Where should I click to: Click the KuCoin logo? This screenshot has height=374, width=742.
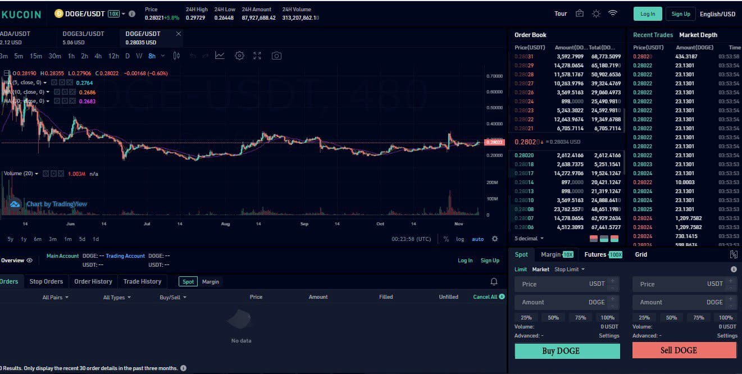[21, 14]
